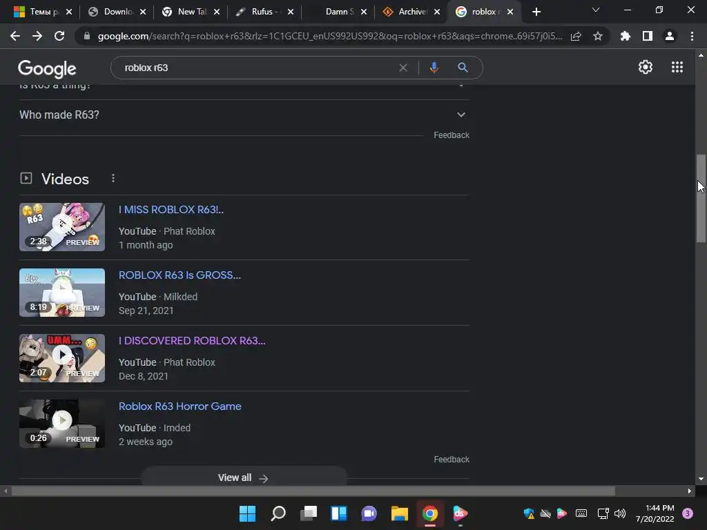The image size is (707, 530).
Task: Open Google quick settings gear
Action: [646, 67]
